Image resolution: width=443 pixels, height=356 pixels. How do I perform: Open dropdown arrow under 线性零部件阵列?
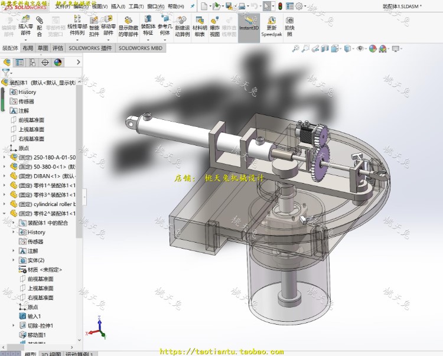(77, 40)
